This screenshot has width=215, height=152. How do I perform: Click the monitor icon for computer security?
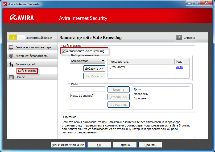[x=11, y=47]
